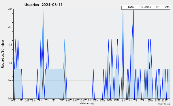Screen dimensions: 173x106
Task: Click the '10 h' x-axis label
Action: coord(82,100)
